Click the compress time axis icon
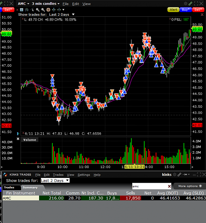Viewport: 206px width, 223px height. 59,10
